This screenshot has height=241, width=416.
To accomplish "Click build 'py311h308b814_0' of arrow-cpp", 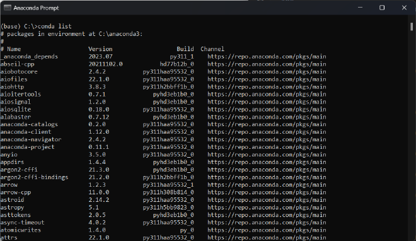I will tap(168, 192).
